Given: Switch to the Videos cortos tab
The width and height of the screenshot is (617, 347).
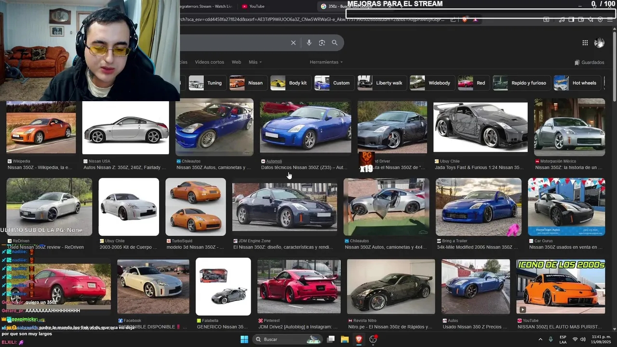Looking at the screenshot, I should pos(209,62).
